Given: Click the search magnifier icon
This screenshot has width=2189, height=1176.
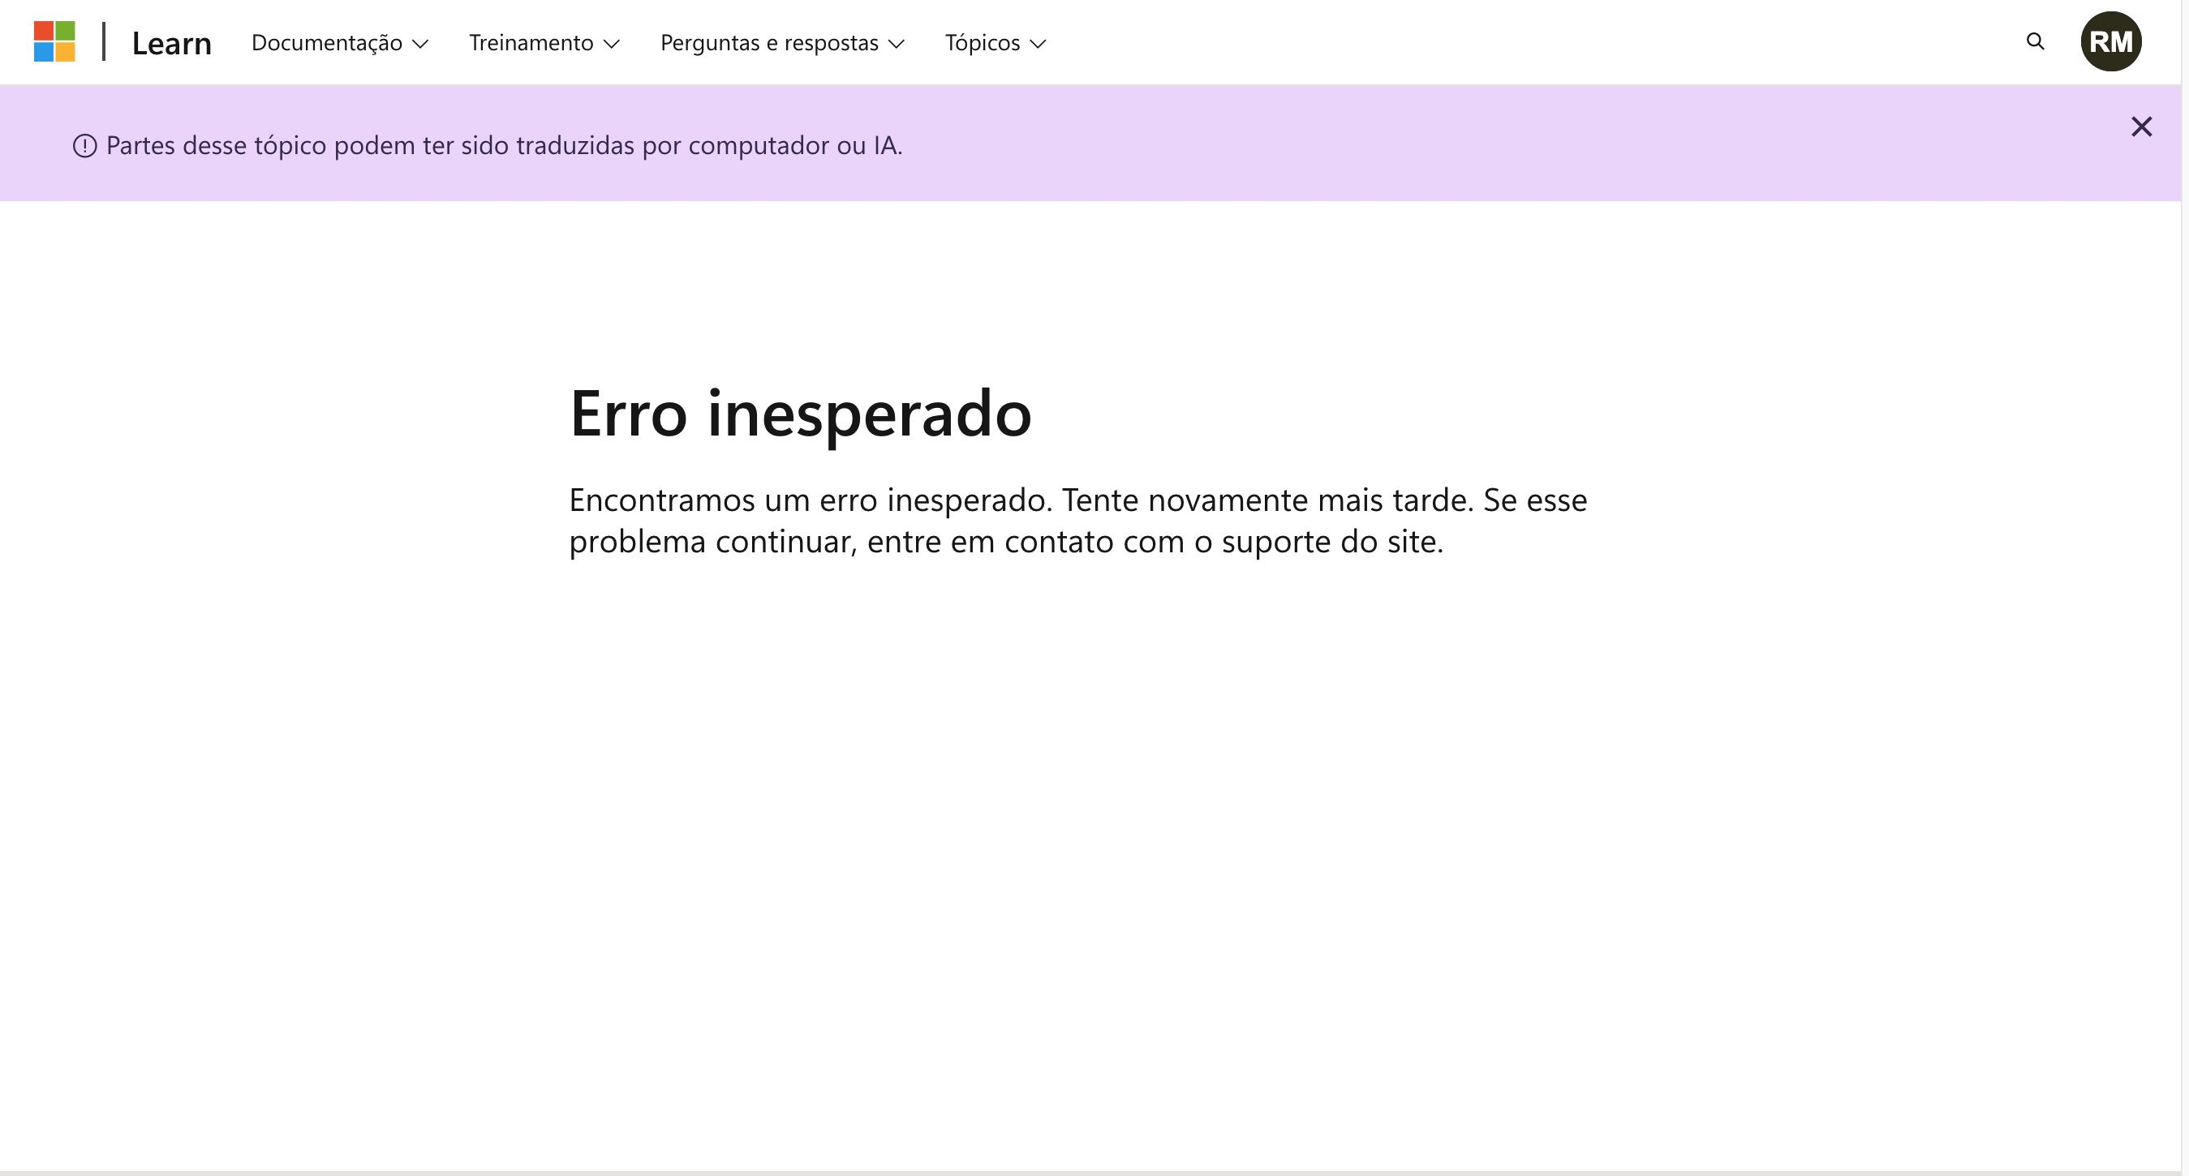Looking at the screenshot, I should [x=2034, y=41].
